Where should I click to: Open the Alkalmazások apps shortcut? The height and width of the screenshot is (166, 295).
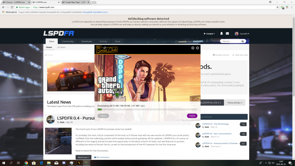tap(9, 12)
